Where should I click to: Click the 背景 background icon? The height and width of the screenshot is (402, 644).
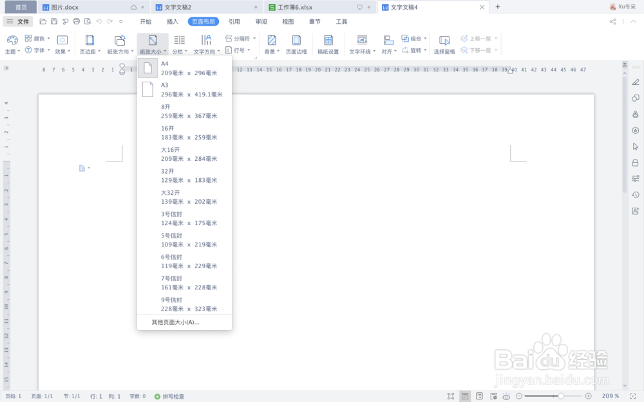tap(272, 40)
